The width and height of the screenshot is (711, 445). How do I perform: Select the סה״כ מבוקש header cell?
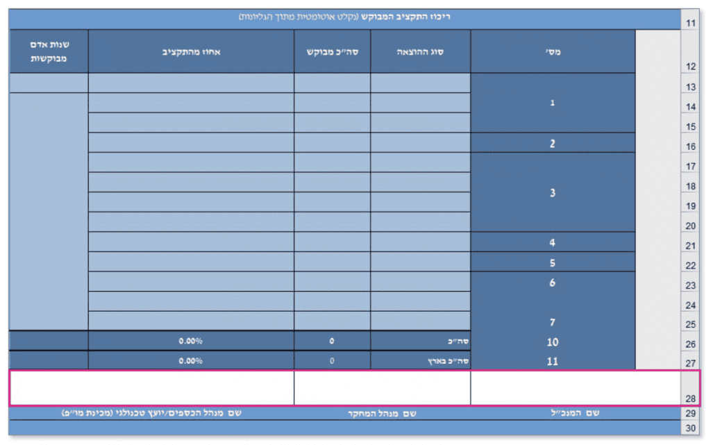click(332, 51)
